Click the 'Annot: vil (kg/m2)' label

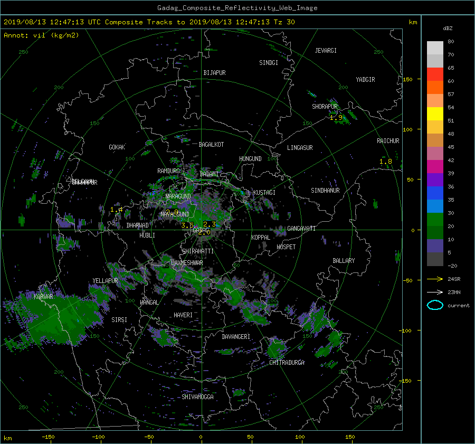41,35
